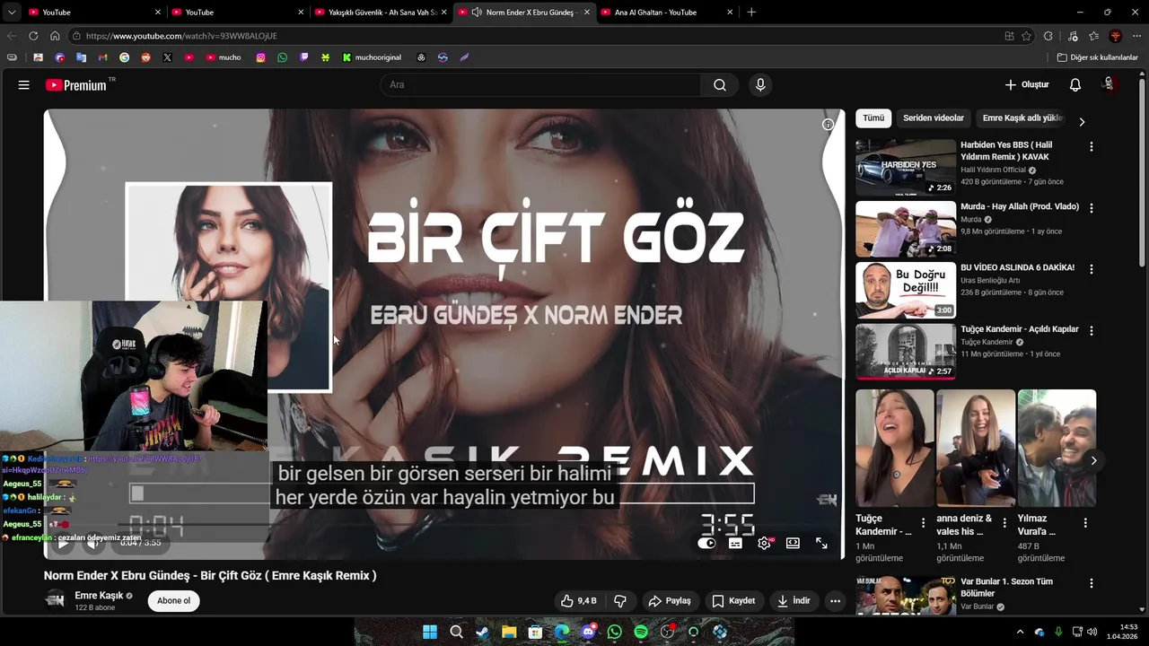Select the Seriden videolar chip
Viewport: 1149px width, 646px height.
tap(934, 118)
